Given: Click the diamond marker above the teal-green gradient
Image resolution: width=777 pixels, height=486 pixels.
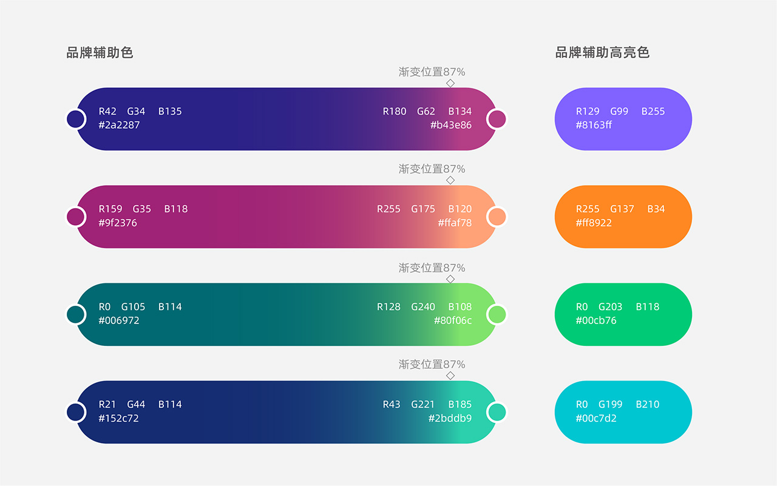Looking at the screenshot, I should click(450, 279).
